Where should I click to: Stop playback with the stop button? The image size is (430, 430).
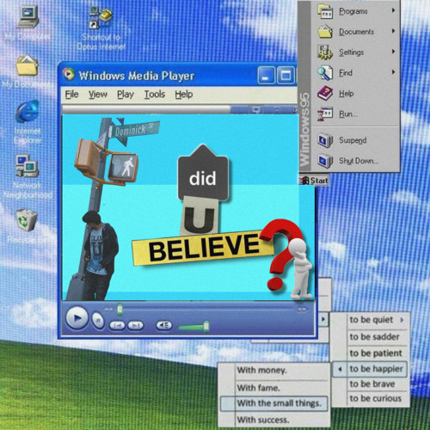point(98,320)
